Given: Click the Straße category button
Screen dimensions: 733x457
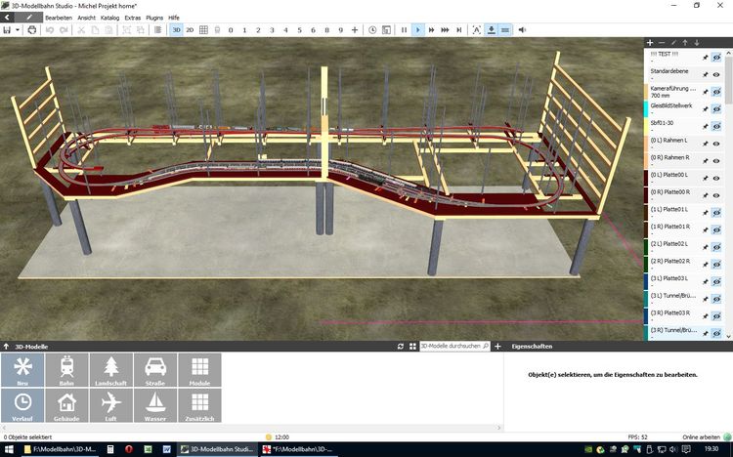Looking at the screenshot, I should (154, 370).
